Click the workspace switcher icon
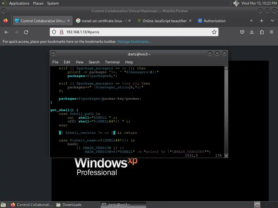Viewport: 278px width, 208px height. (x=257, y=205)
